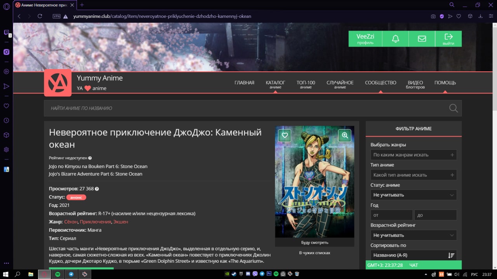The width and height of the screenshot is (497, 279).
Task: Open the Возрастной рейтинг dropdown
Action: point(414,235)
